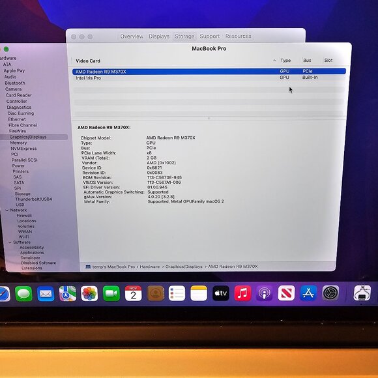Sort list by Slot column
Viewport: 378px width, 378px height.
point(328,60)
